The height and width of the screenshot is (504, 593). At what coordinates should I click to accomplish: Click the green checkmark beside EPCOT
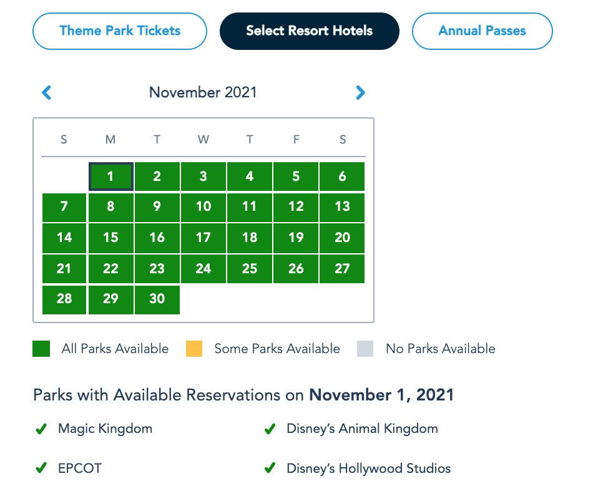(x=41, y=468)
